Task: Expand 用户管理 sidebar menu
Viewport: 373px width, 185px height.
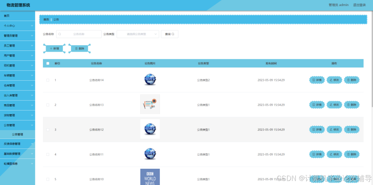Action: [17, 56]
